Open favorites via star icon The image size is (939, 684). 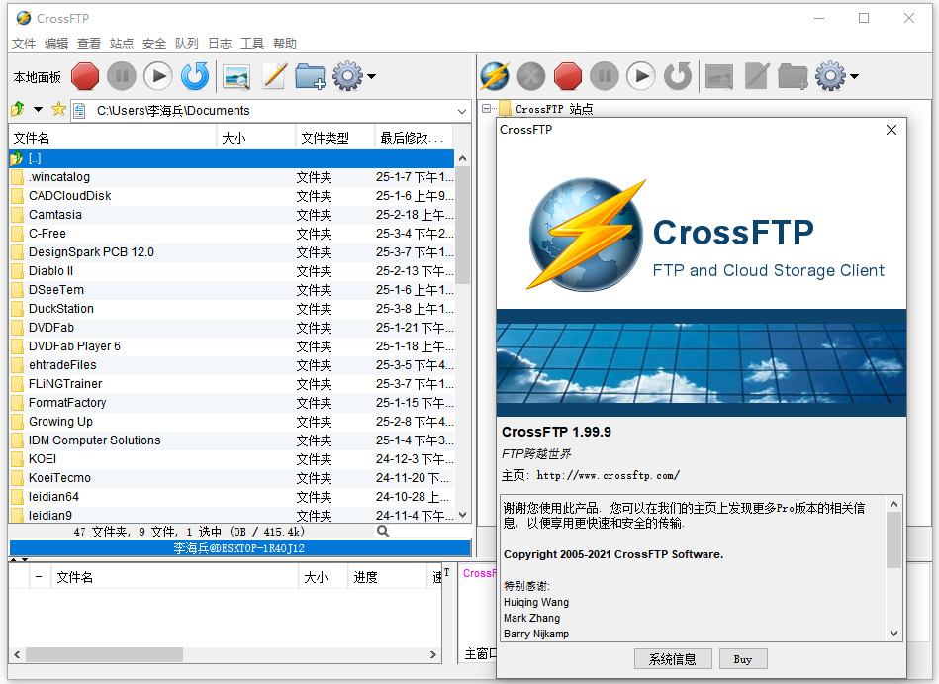tap(57, 111)
